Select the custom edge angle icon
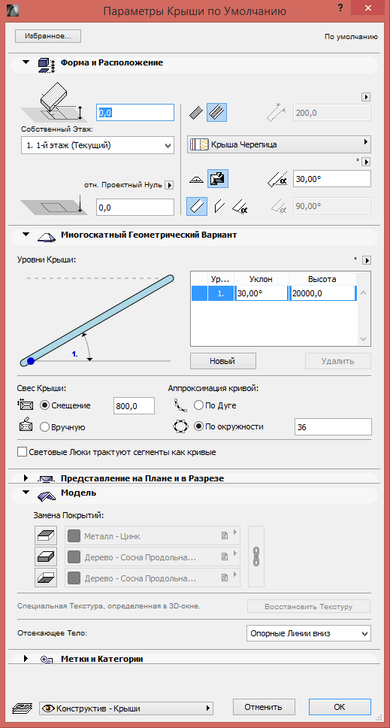390x728 pixels. [x=240, y=206]
